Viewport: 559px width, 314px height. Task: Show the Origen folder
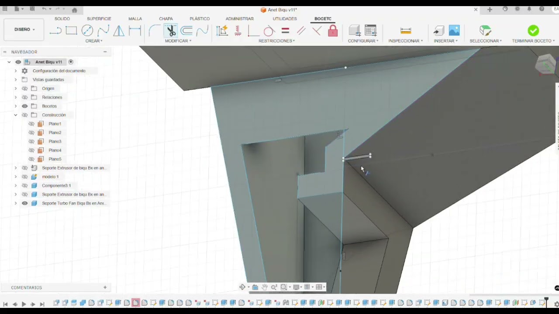pos(25,89)
